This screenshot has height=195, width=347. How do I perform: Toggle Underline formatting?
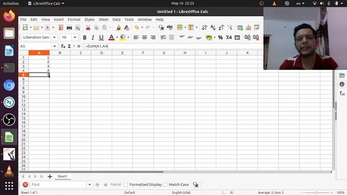(x=101, y=37)
